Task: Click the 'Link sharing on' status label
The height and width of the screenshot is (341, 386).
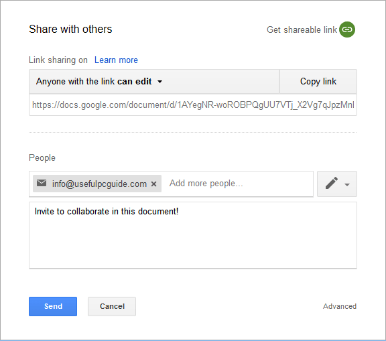Action: point(58,60)
